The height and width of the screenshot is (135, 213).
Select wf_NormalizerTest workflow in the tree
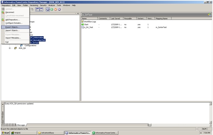click(38, 40)
